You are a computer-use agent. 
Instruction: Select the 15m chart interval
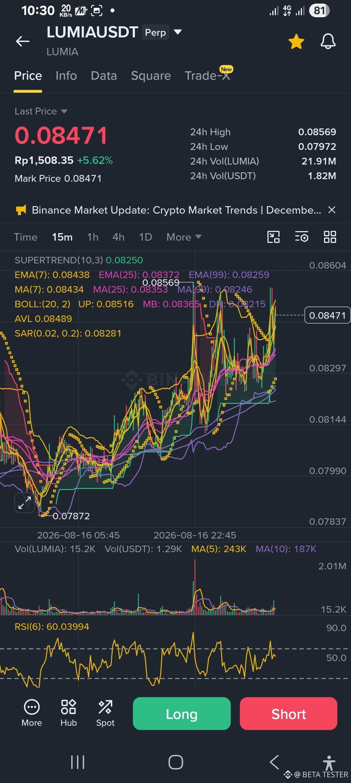click(x=62, y=237)
